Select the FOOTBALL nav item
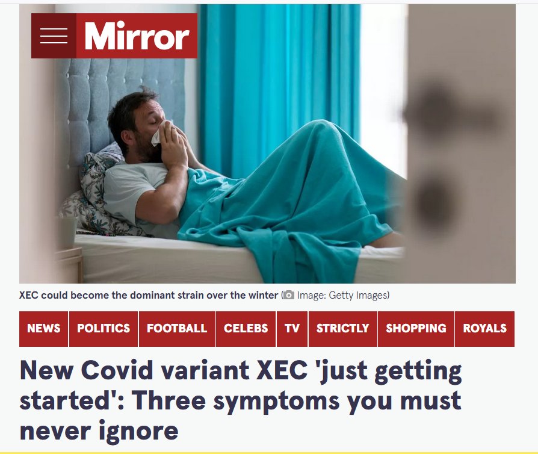538x454 pixels. (177, 329)
